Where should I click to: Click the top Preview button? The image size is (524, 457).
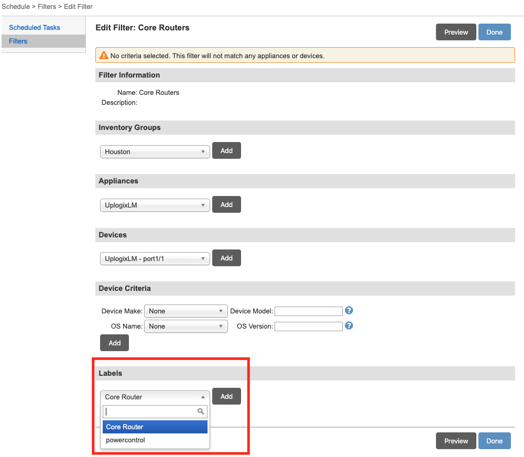click(455, 32)
